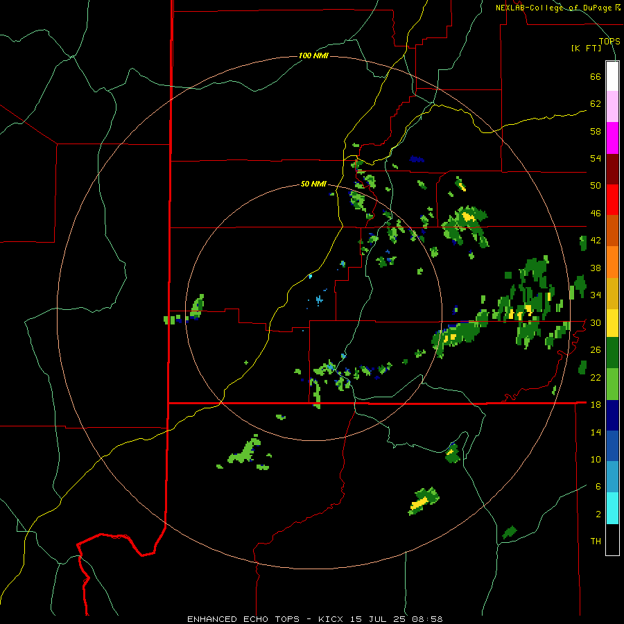Image resolution: width=624 pixels, height=624 pixels.
Task: Click the "15 JUL 25" date in the footer
Action: pyautogui.click(x=379, y=619)
